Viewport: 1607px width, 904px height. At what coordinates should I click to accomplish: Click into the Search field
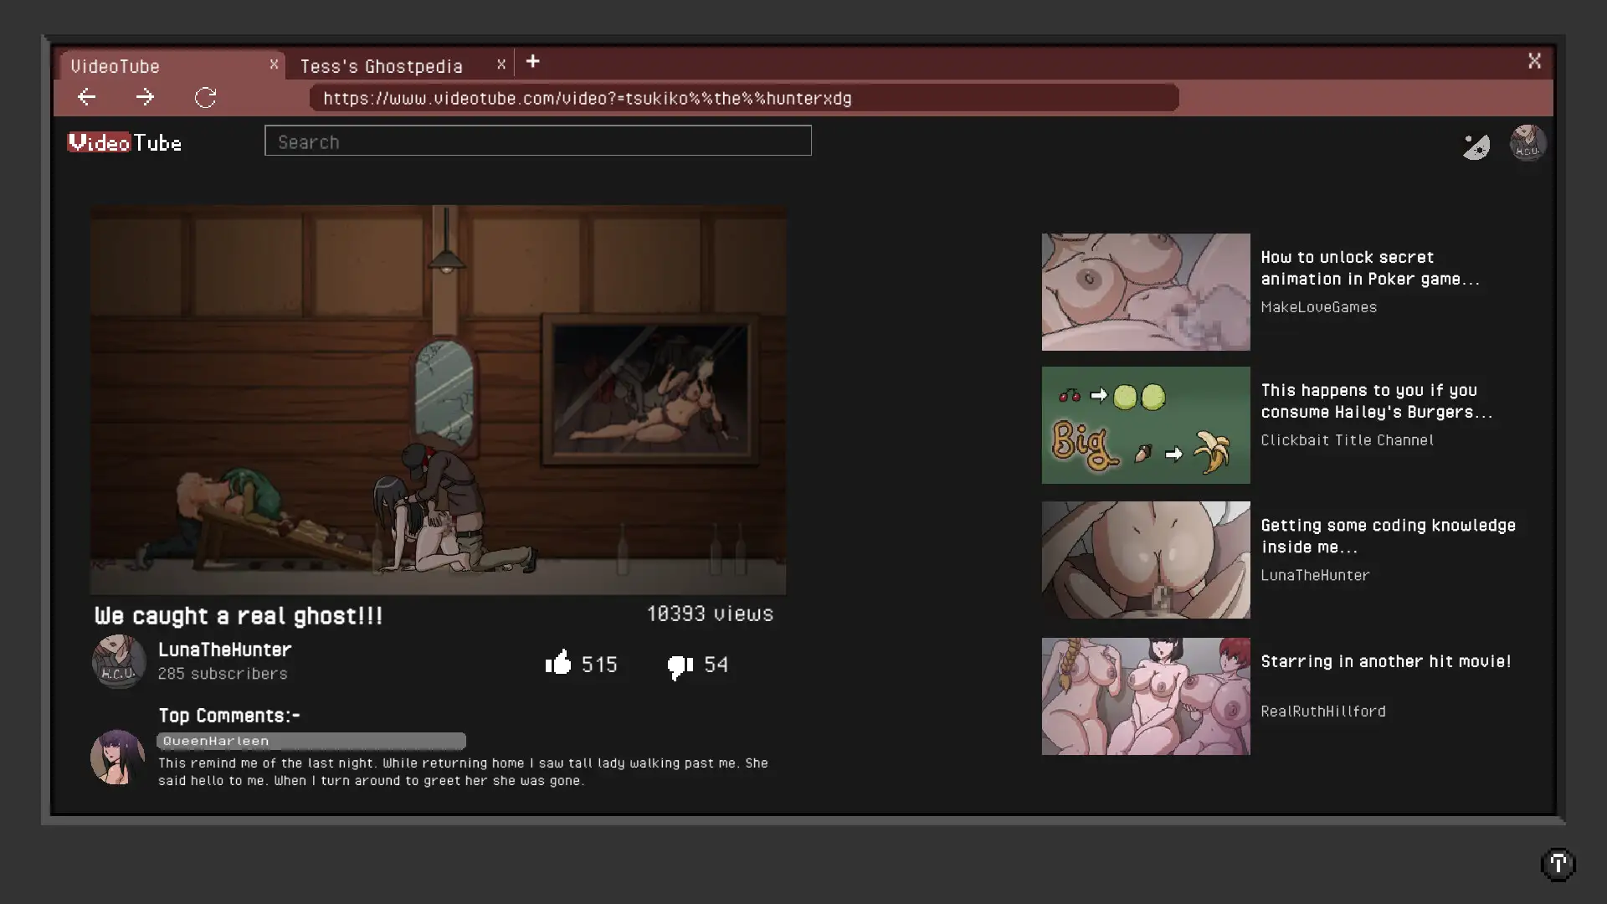click(x=537, y=141)
